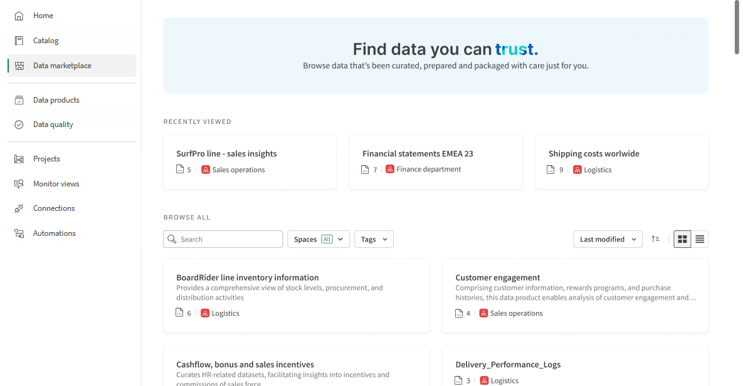743x386 pixels.
Task: Switch to list view layout
Action: 699,239
